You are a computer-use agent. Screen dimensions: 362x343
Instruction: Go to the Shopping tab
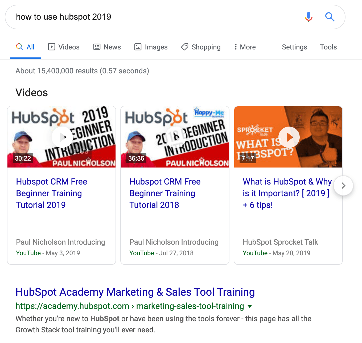point(201,47)
